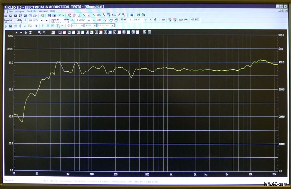291x189 pixels.
Task: Toggle the main curve checkbox above graph
Action: 53,32
